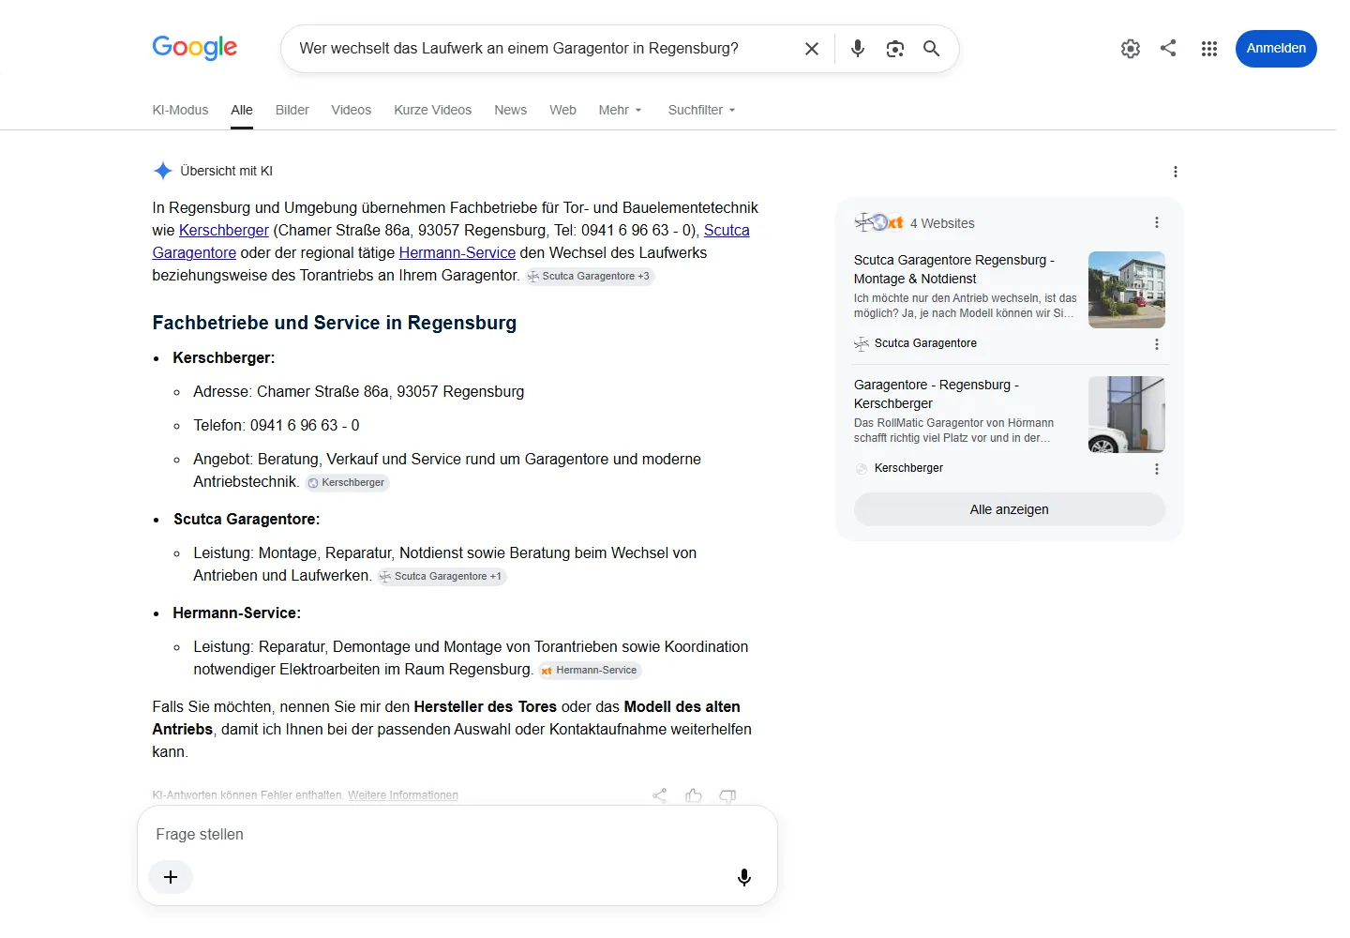Open the Weitere Informationen link
This screenshot has height=938, width=1350.
pos(403,795)
